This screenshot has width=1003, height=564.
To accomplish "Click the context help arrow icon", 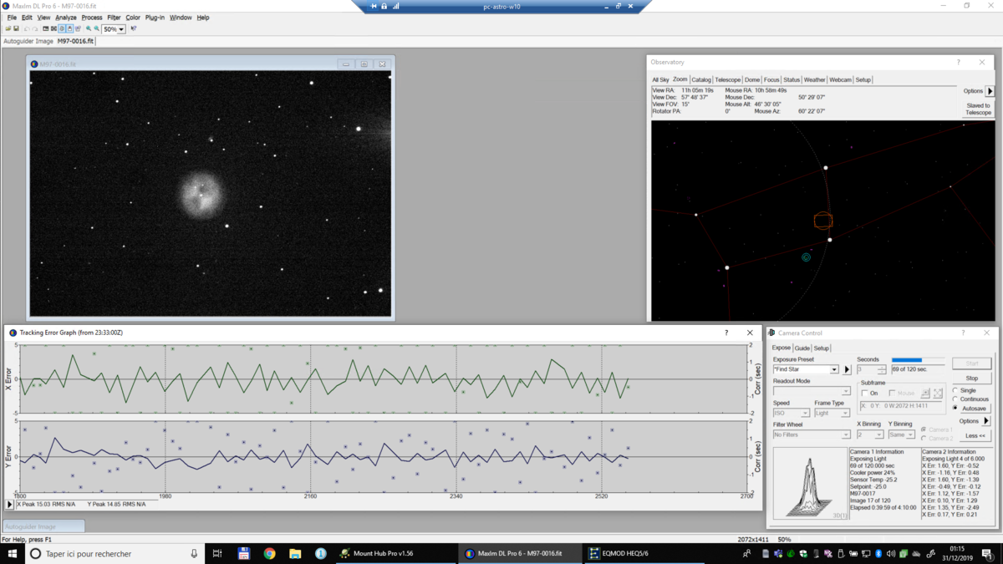I will [134, 28].
